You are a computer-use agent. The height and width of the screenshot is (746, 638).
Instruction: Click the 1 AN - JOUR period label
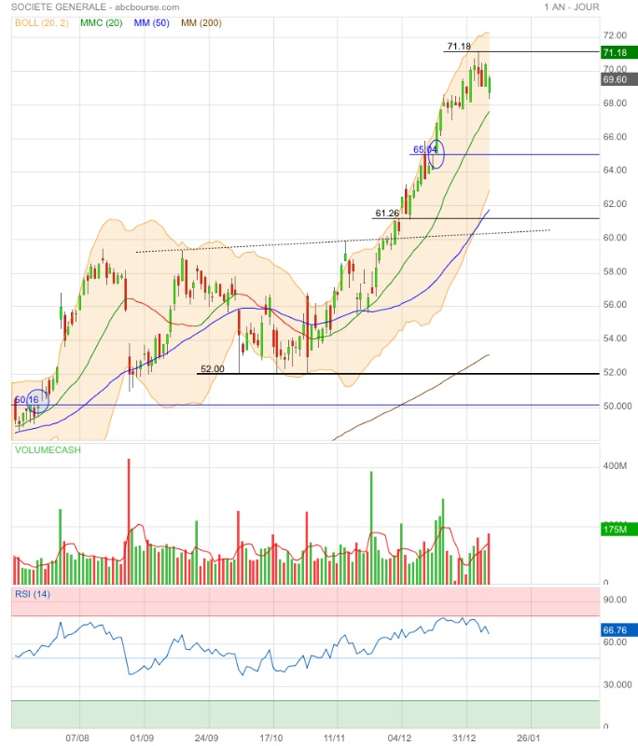572,7
